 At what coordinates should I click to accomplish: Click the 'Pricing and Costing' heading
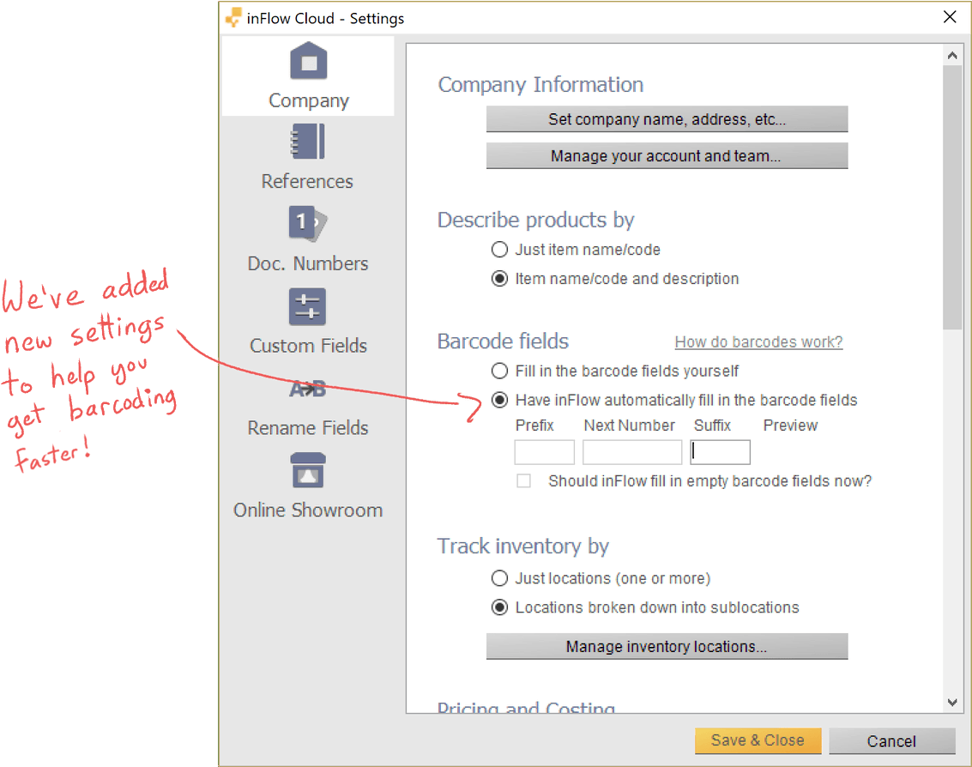point(526,707)
